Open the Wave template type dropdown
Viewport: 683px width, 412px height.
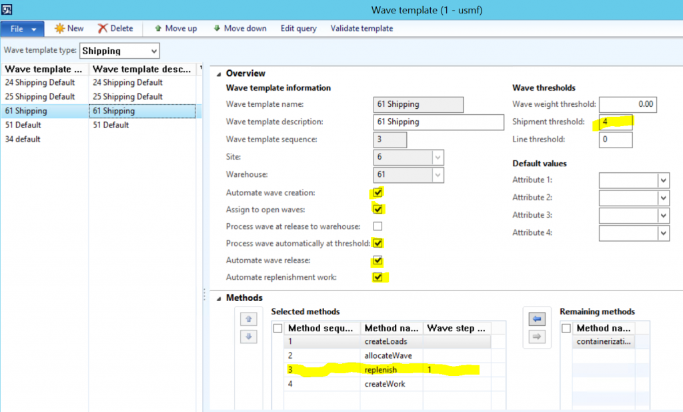pyautogui.click(x=154, y=51)
